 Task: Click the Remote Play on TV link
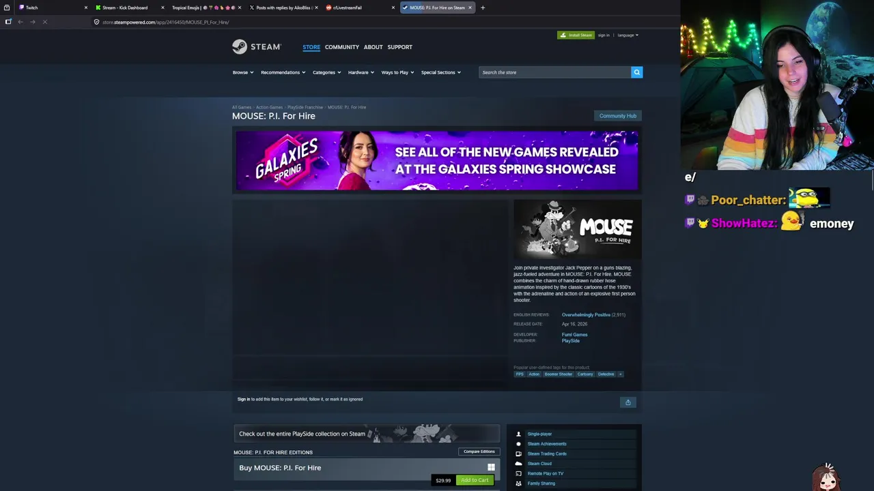coord(546,473)
